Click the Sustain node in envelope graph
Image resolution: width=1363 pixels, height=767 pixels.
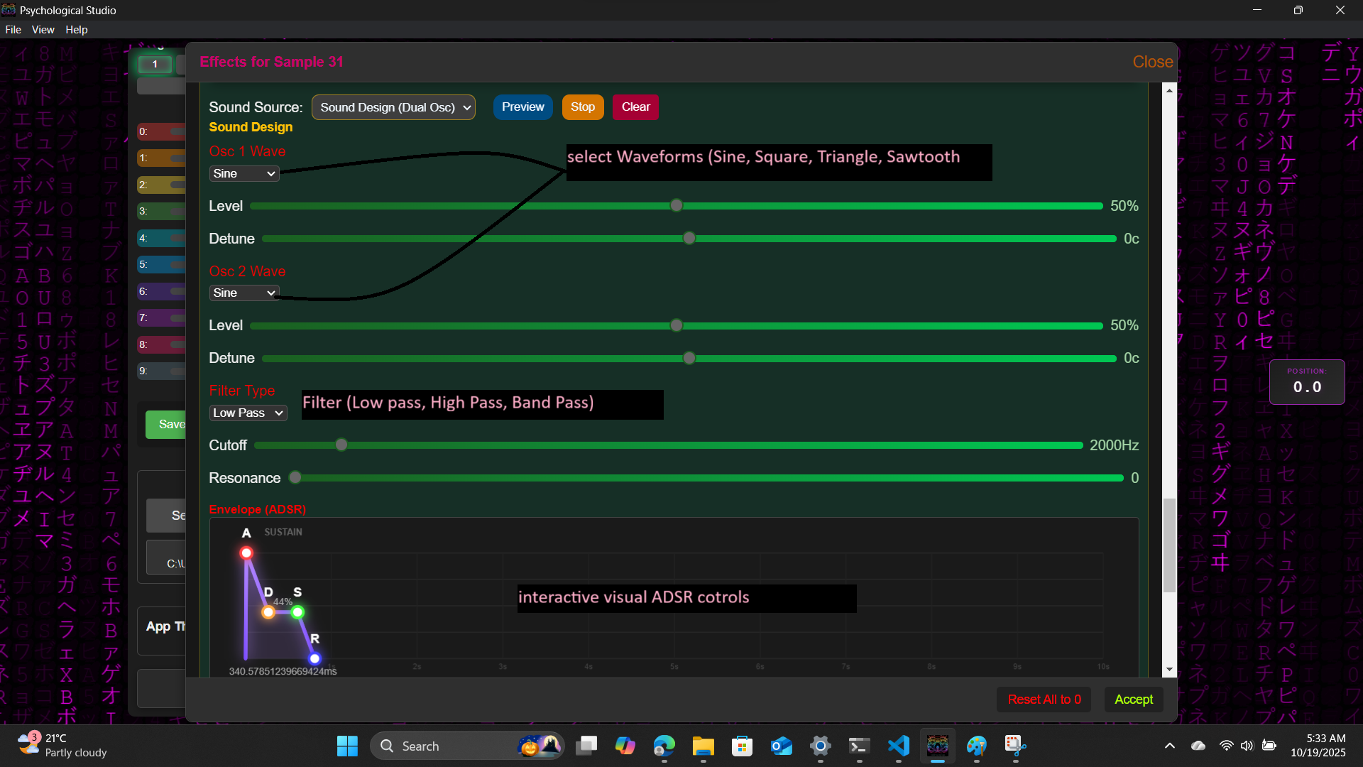coord(297,611)
